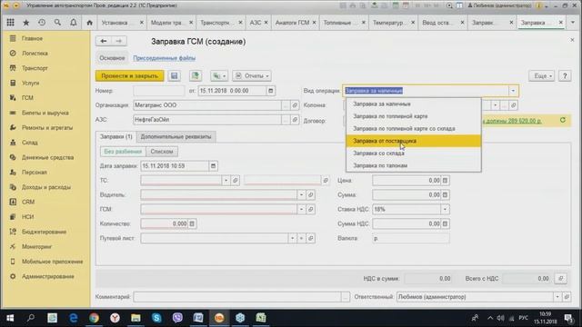Screen dimensions: 582x327
Task: Open the Отчеты dropdown button
Action: [252, 76]
